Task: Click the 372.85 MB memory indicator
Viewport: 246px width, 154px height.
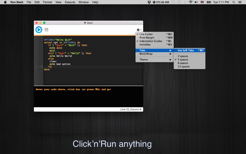Action: (161, 2)
